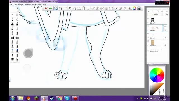Click the Background color circle
Screen dimensions: 179x101
pyautogui.click(x=163, y=50)
